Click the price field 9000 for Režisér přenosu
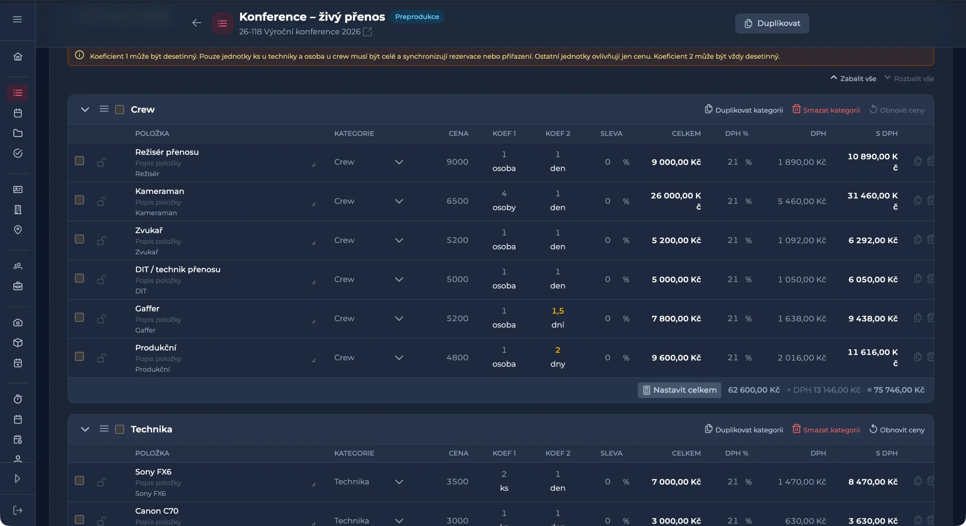Viewport: 966px width, 526px height. [x=457, y=162]
